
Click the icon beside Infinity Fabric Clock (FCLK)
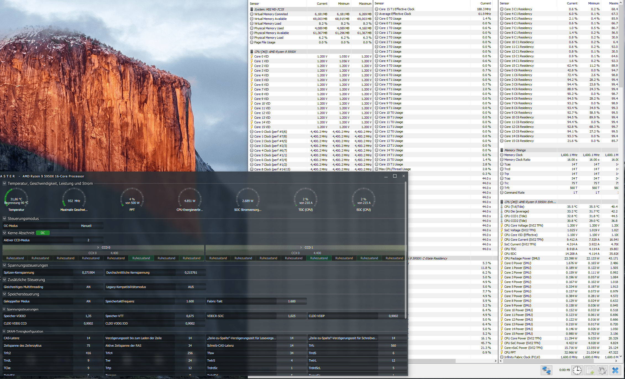502,357
